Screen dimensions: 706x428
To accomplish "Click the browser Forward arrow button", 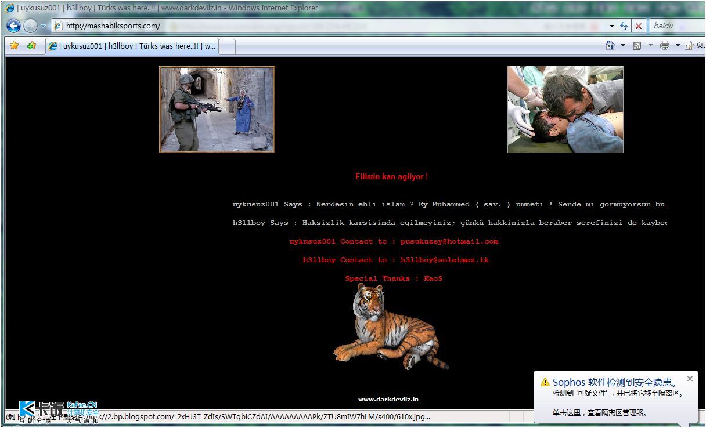I will point(30,26).
